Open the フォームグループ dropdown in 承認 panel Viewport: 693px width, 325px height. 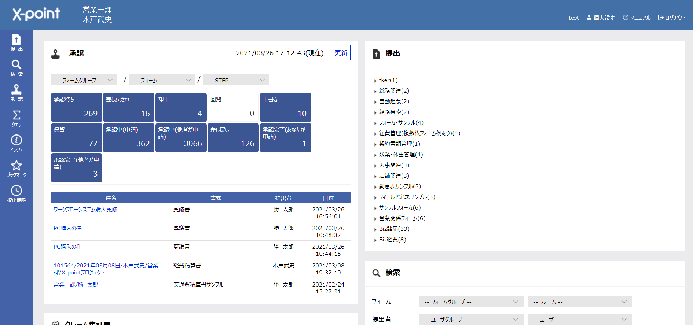pos(84,80)
